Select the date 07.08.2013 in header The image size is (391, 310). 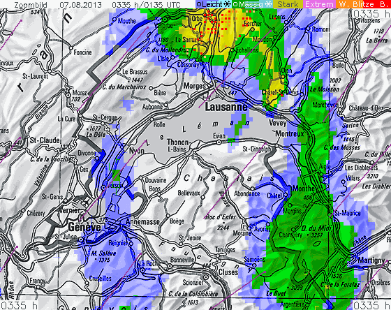80,4
